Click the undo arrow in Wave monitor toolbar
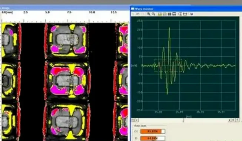242x141 pixels. point(138,14)
